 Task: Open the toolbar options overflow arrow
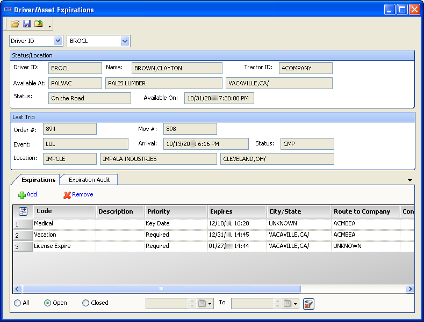click(x=50, y=26)
